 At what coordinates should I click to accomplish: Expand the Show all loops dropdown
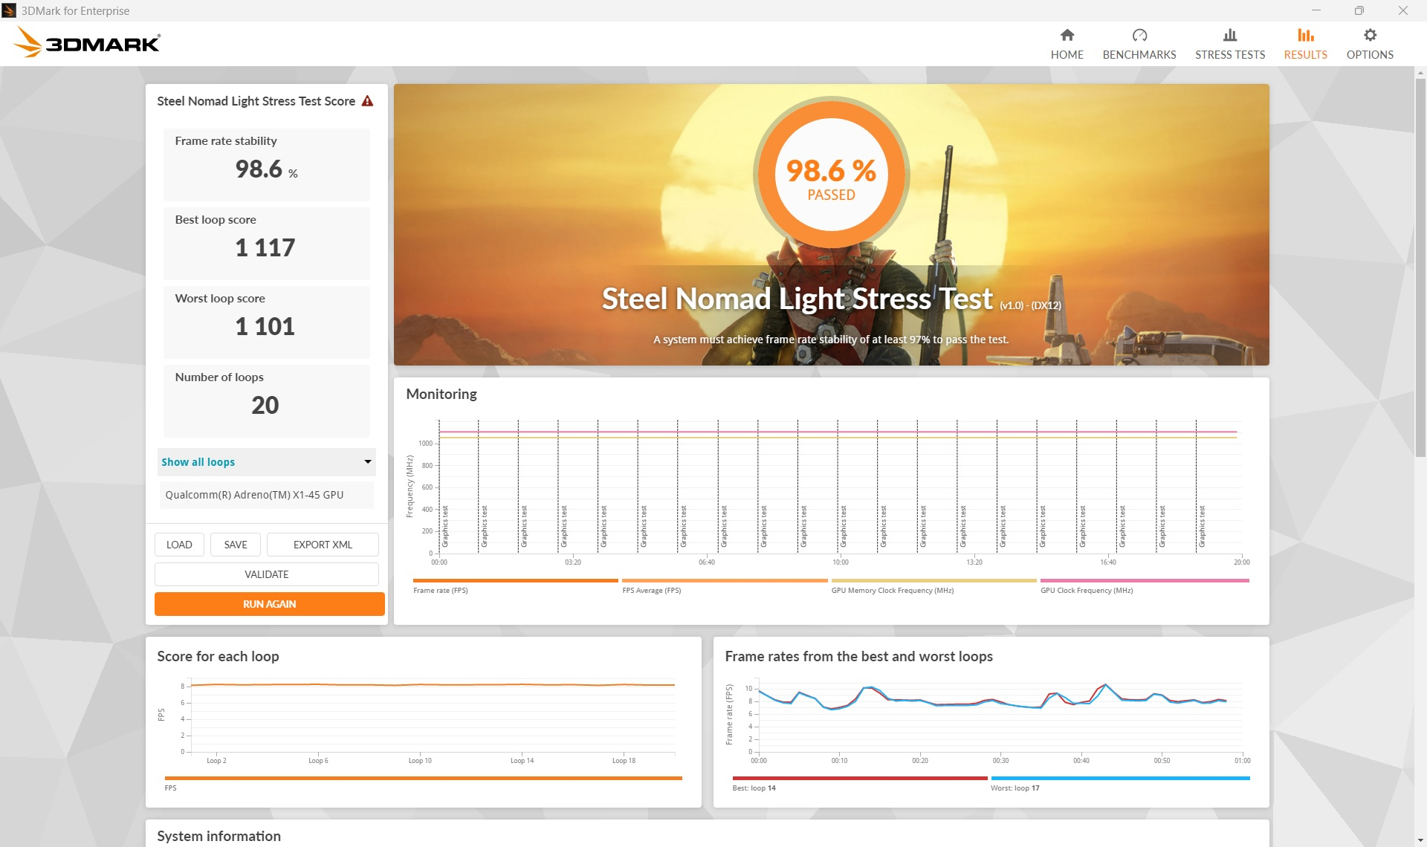click(266, 461)
